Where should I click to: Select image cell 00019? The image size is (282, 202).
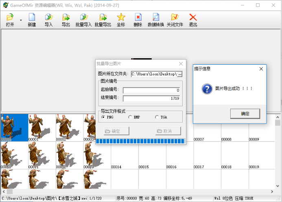click(x=262, y=156)
